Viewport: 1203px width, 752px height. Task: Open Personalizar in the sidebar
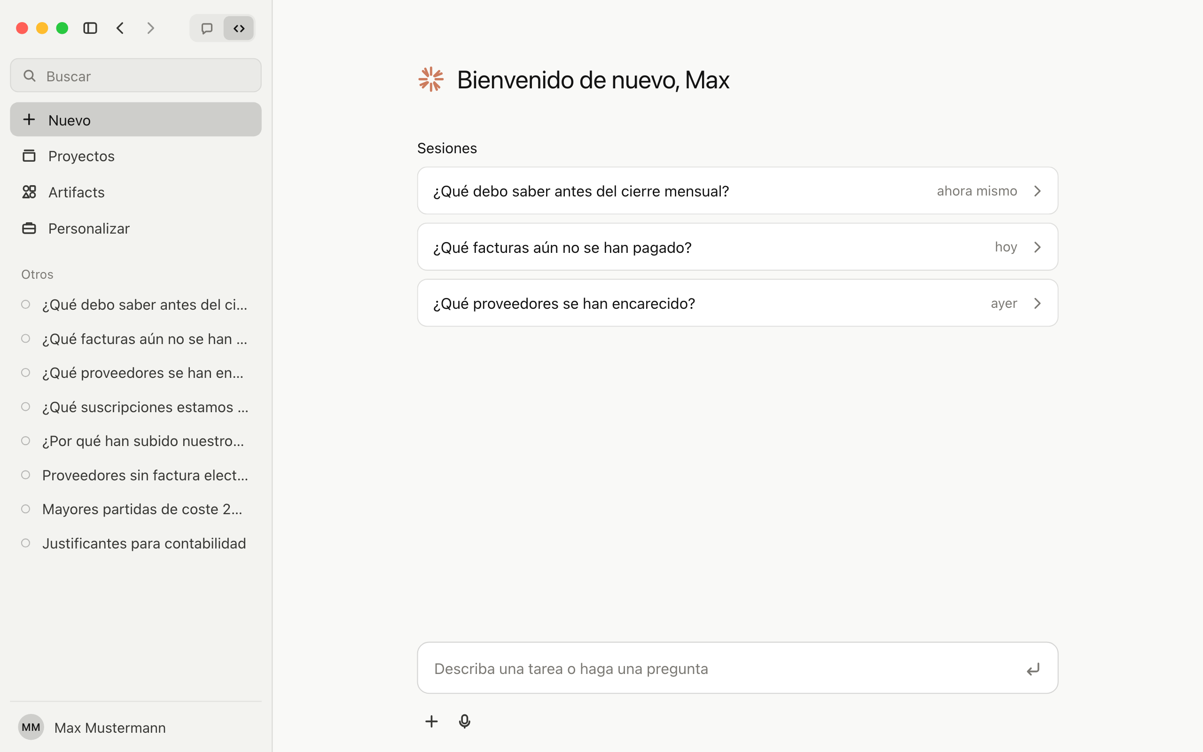tap(136, 228)
